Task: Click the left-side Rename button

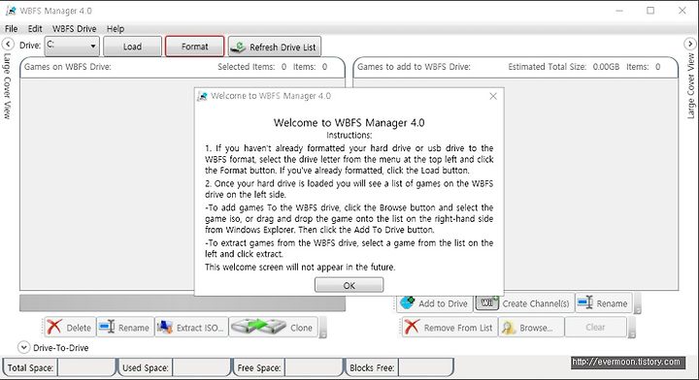Action: coord(125,328)
